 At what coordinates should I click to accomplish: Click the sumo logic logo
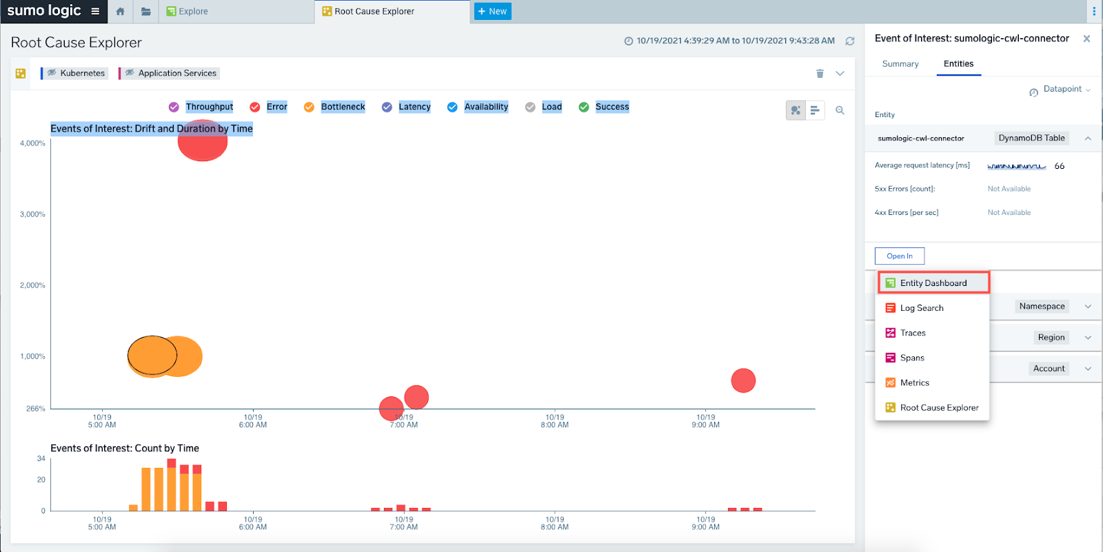click(x=44, y=11)
